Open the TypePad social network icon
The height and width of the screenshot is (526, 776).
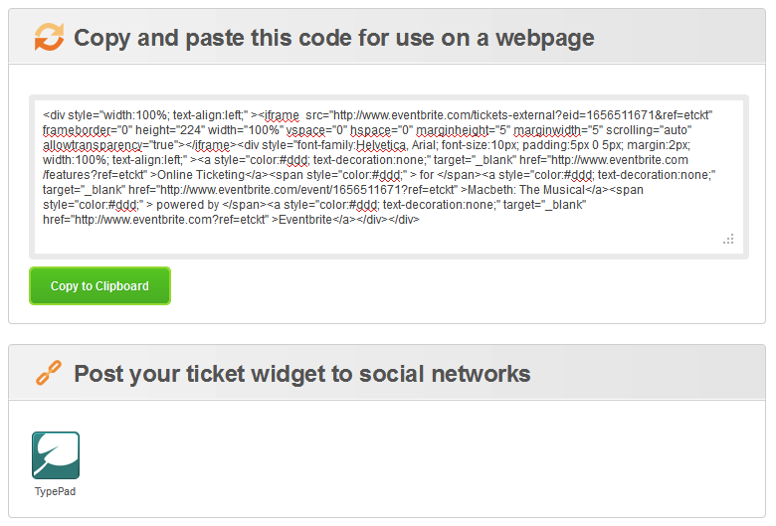[56, 455]
